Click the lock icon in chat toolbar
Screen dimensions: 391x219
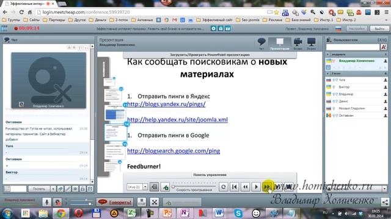click(82, 189)
